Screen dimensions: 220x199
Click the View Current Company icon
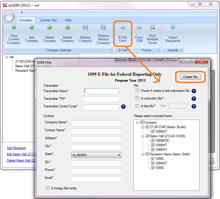(14, 27)
